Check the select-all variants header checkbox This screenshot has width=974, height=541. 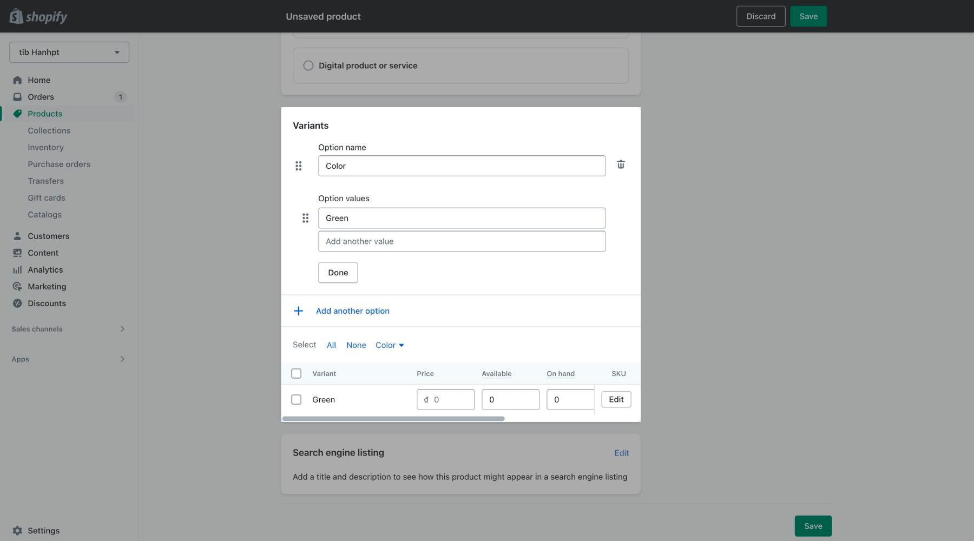[x=296, y=374]
